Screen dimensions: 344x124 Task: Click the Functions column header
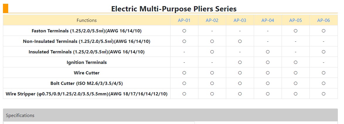pyautogui.click(x=87, y=20)
